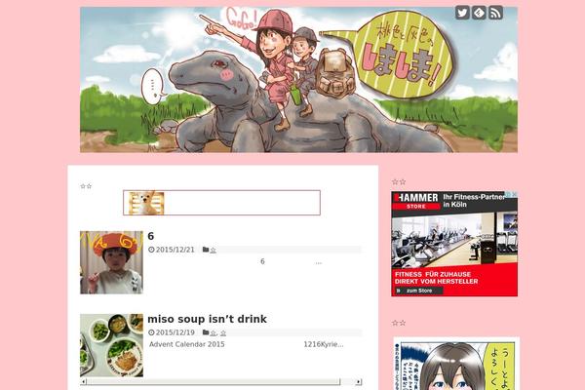The height and width of the screenshot is (390, 585).
Task: Open the miso soup meal thumbnail
Action: click(x=111, y=345)
